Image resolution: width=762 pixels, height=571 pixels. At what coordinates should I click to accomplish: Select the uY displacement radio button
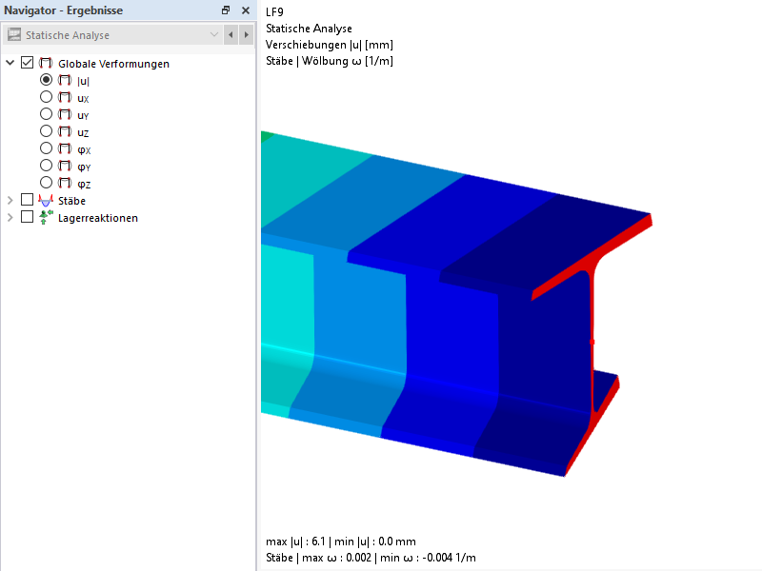[x=46, y=113]
